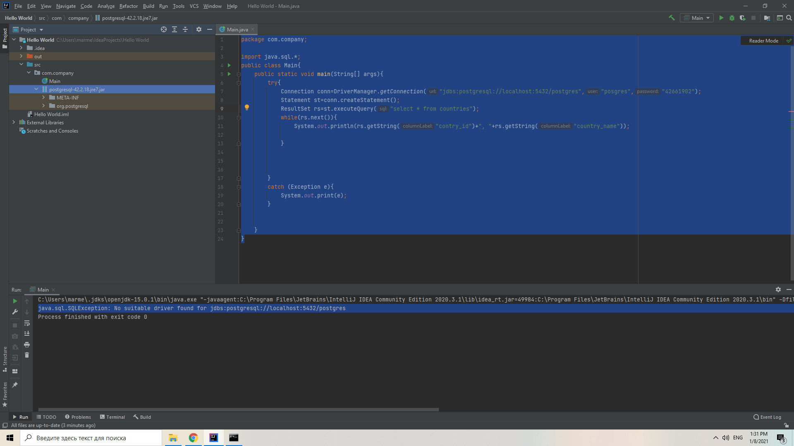Switch to the Main.java editor tab
794x446 pixels.
point(237,29)
